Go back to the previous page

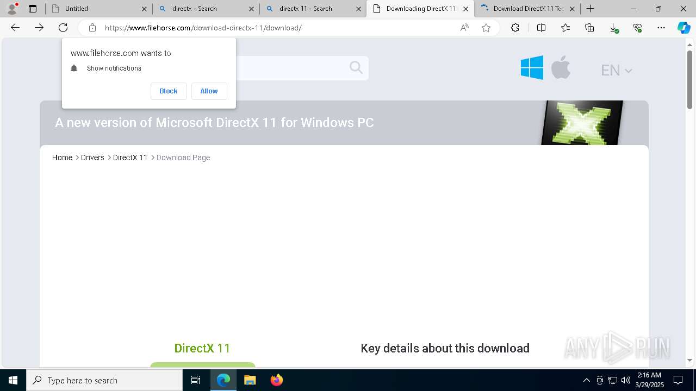(15, 28)
